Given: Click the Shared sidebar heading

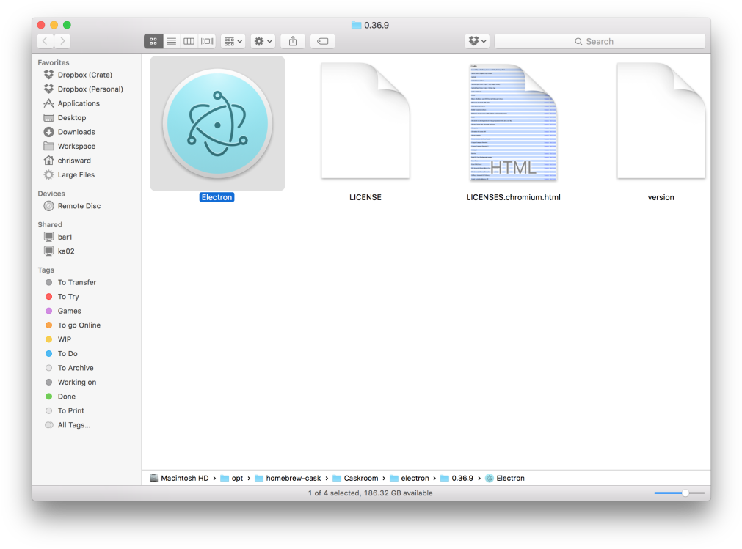Looking at the screenshot, I should (x=50, y=224).
